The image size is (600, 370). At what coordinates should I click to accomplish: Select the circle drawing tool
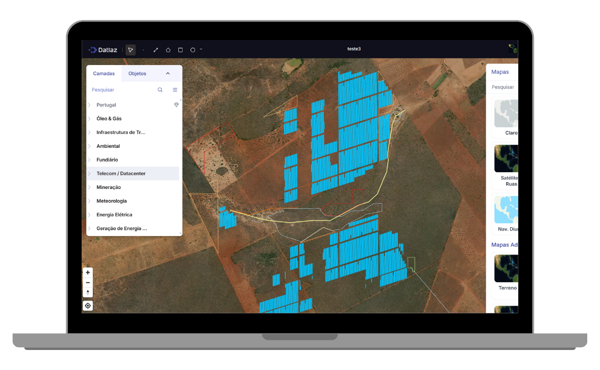(192, 50)
